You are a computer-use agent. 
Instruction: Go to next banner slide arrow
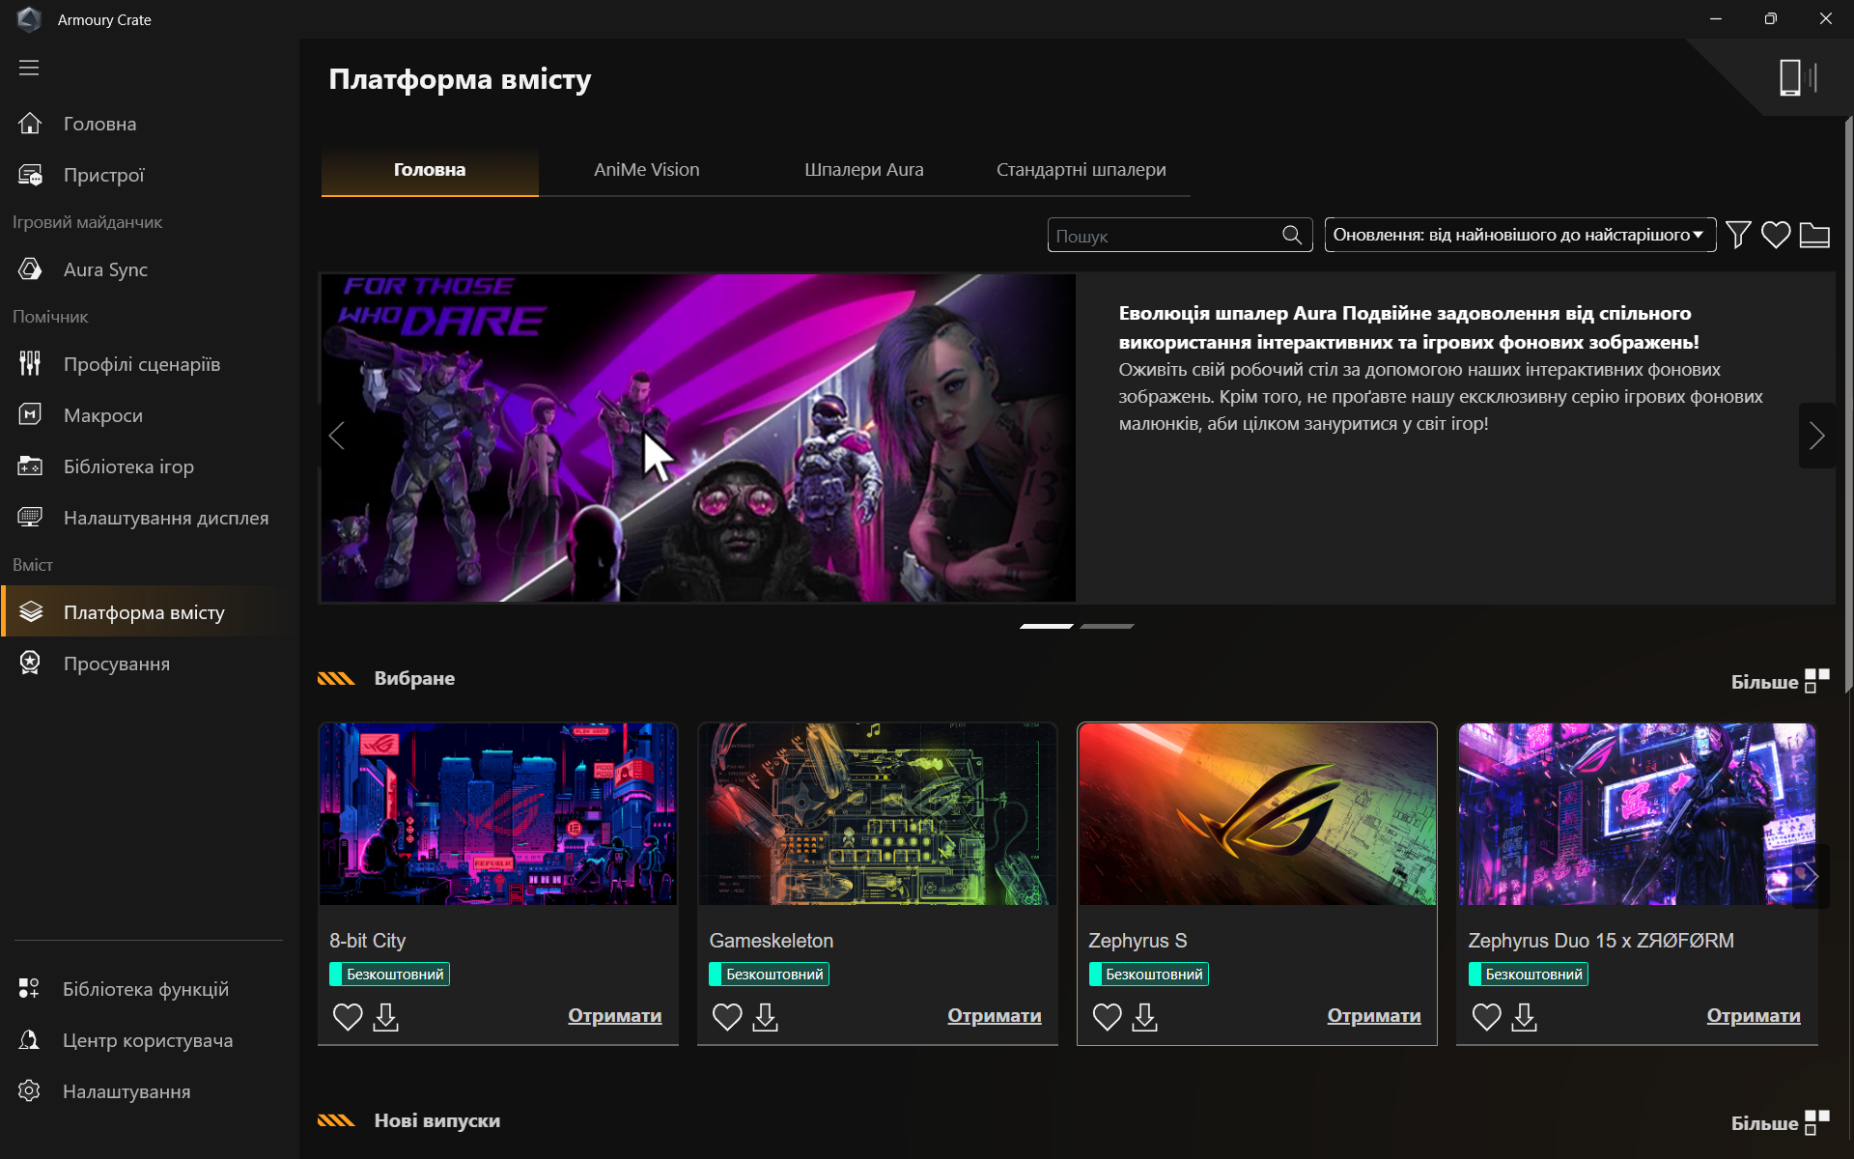[1816, 436]
